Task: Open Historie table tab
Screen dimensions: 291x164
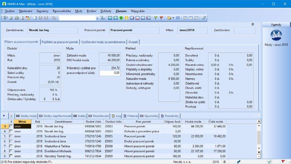Action: click(131, 116)
